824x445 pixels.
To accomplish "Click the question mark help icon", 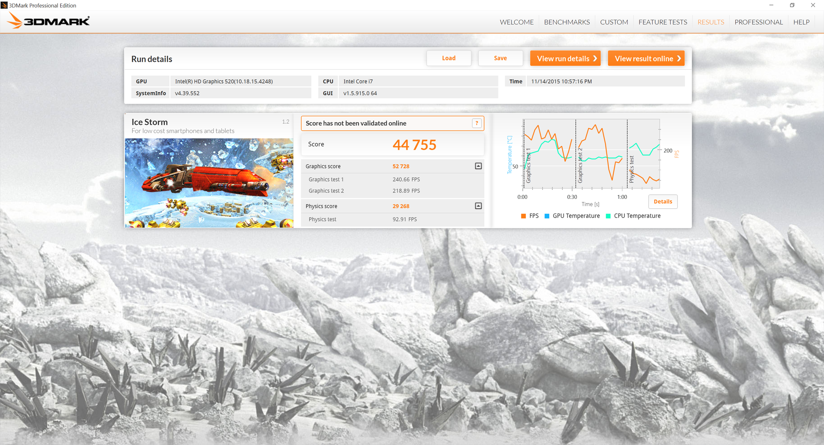I will point(476,123).
